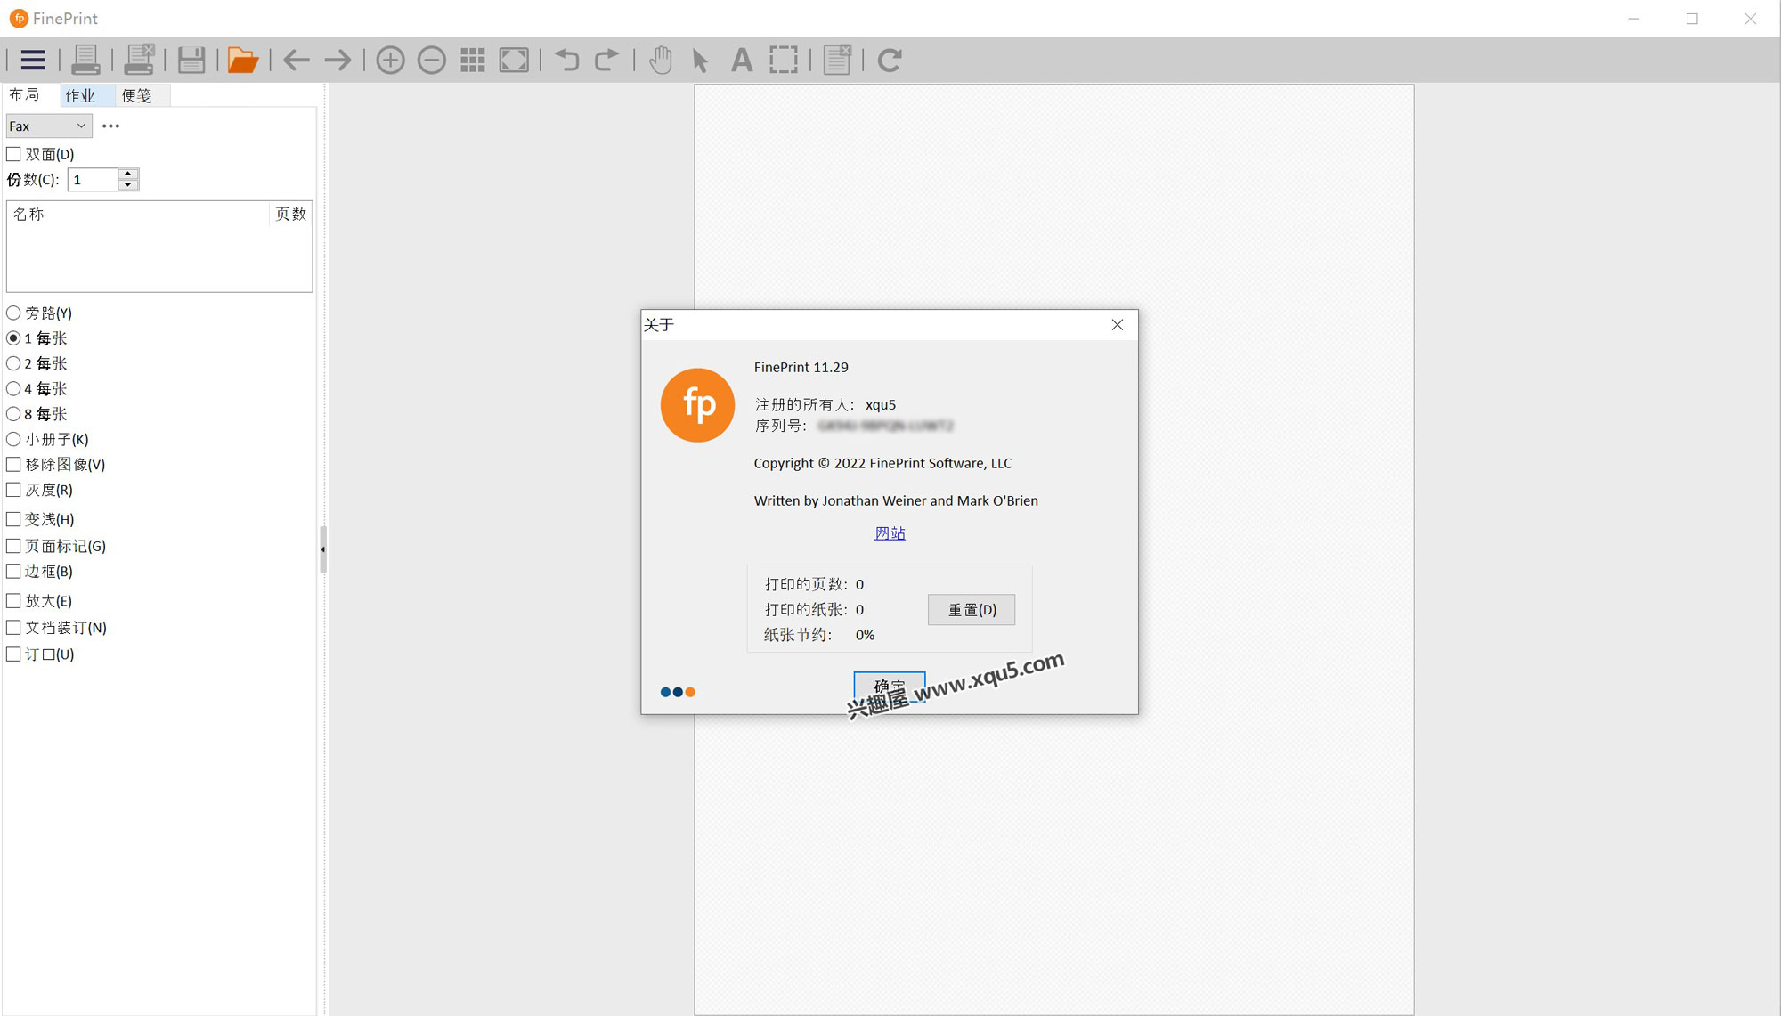The height and width of the screenshot is (1016, 1781).
Task: Switch to the 便笺 tab
Action: 137,95
